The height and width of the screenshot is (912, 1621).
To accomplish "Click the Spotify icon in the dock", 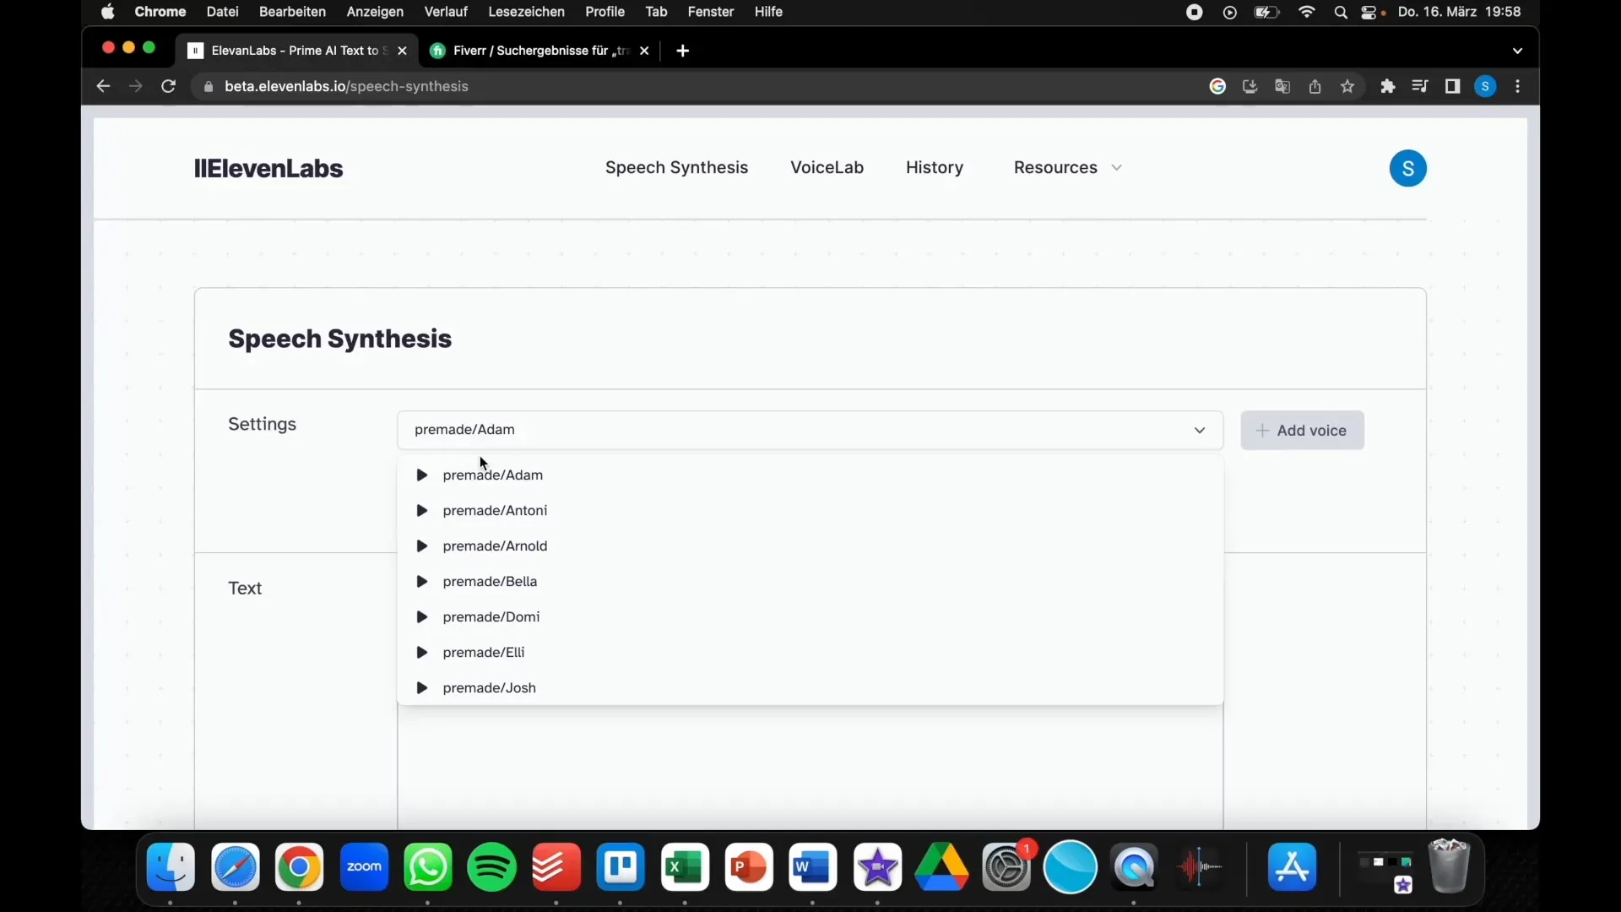I will point(492,867).
